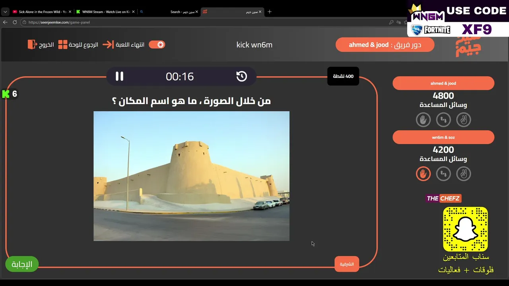Screen dimensions: 509x286
Task: Click الخروج exit button
Action: click(47, 44)
